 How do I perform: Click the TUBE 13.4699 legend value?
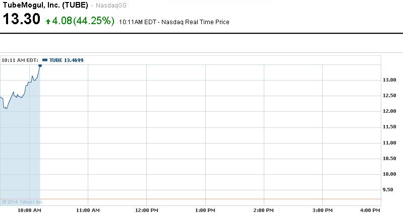pyautogui.click(x=66, y=60)
